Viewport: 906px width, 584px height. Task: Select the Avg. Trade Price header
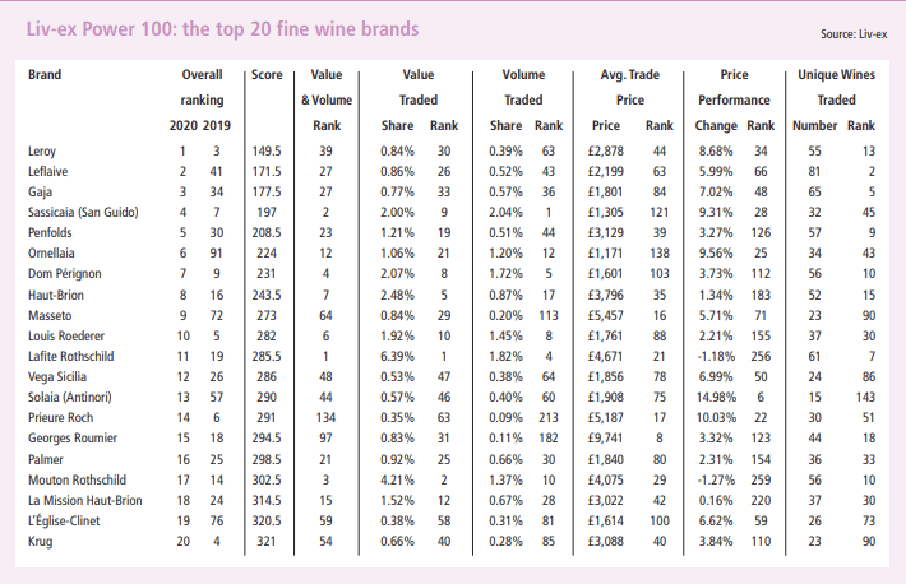pyautogui.click(x=630, y=87)
